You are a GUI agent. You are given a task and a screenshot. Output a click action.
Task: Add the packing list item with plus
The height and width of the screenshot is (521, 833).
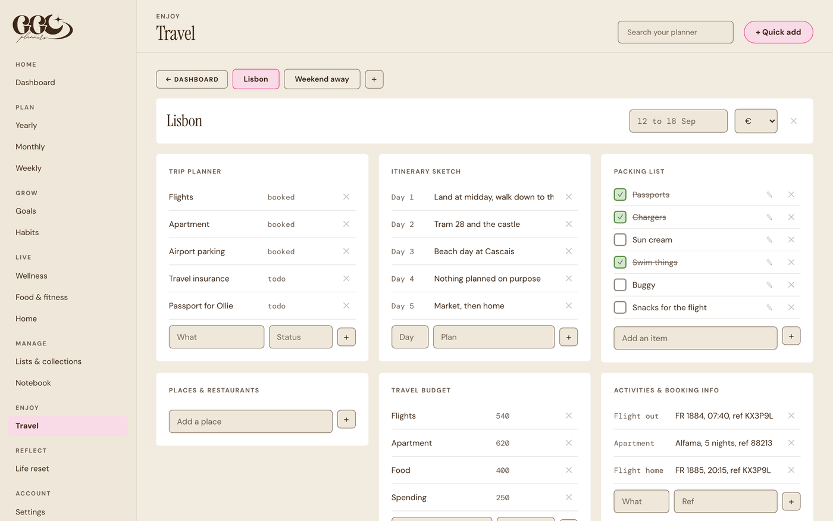(791, 336)
